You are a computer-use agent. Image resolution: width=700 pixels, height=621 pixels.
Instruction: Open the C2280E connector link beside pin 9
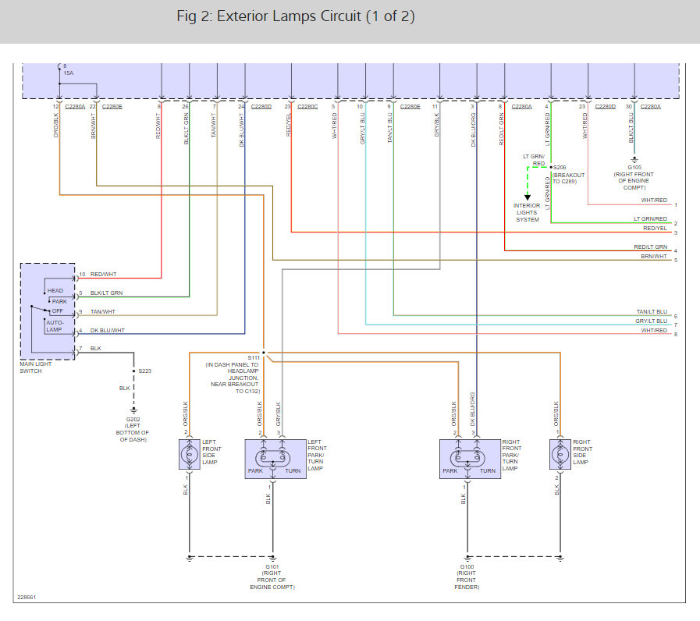coord(410,107)
